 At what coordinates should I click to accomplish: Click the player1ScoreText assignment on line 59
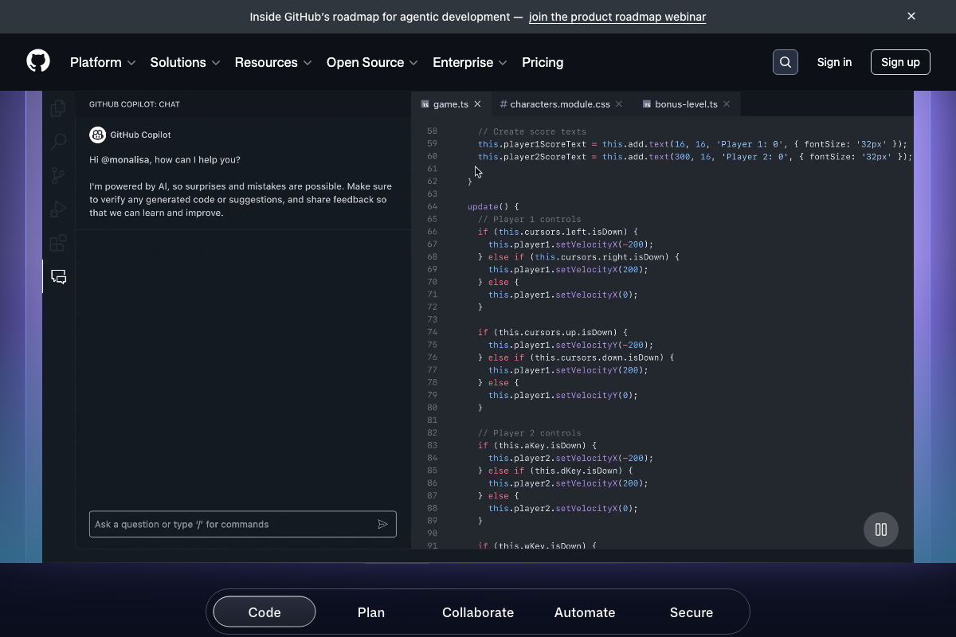(692, 144)
